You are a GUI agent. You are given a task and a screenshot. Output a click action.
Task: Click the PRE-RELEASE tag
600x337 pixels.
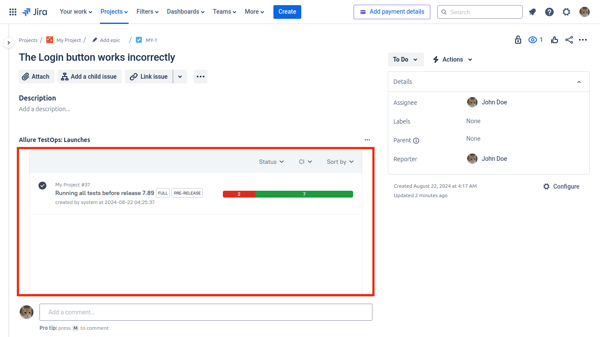coord(187,193)
